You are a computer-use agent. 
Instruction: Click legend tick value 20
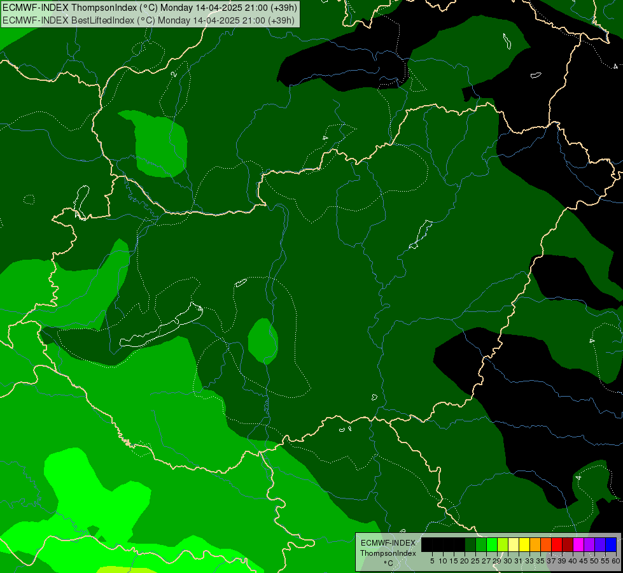(465, 561)
